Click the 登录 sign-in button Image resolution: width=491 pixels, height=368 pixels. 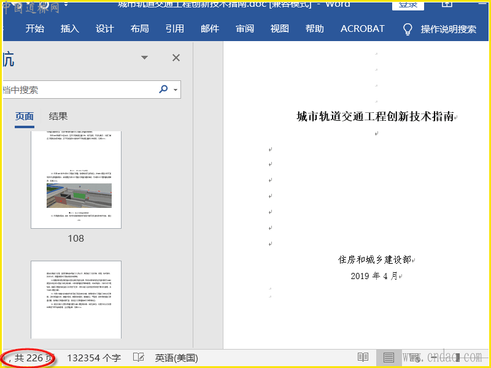click(x=408, y=6)
